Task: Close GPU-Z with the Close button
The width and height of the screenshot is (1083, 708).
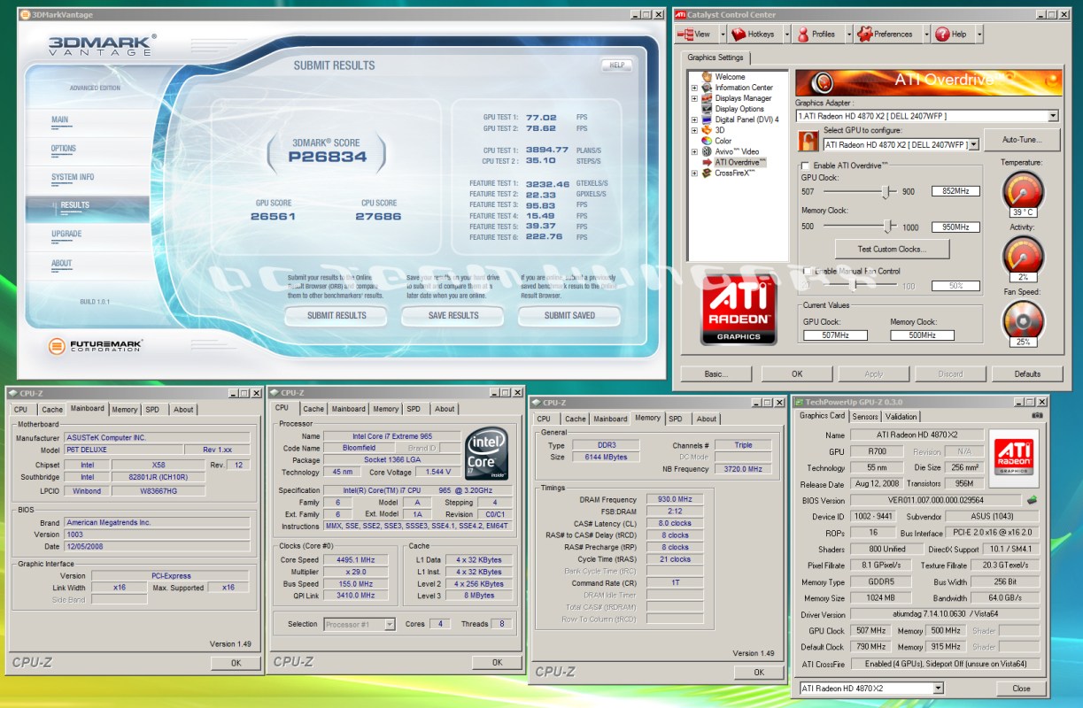Action: coord(1021,688)
